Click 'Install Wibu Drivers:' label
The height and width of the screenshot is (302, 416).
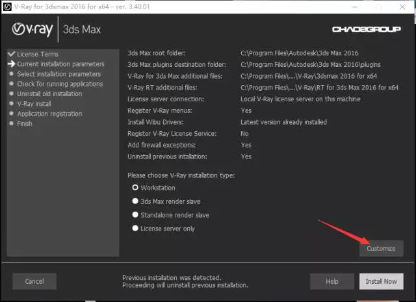[155, 122]
